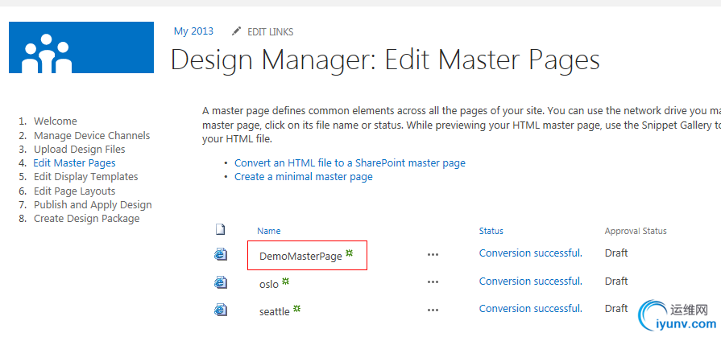The height and width of the screenshot is (337, 721).
Task: Open Manage Device Channels
Action: (x=92, y=135)
